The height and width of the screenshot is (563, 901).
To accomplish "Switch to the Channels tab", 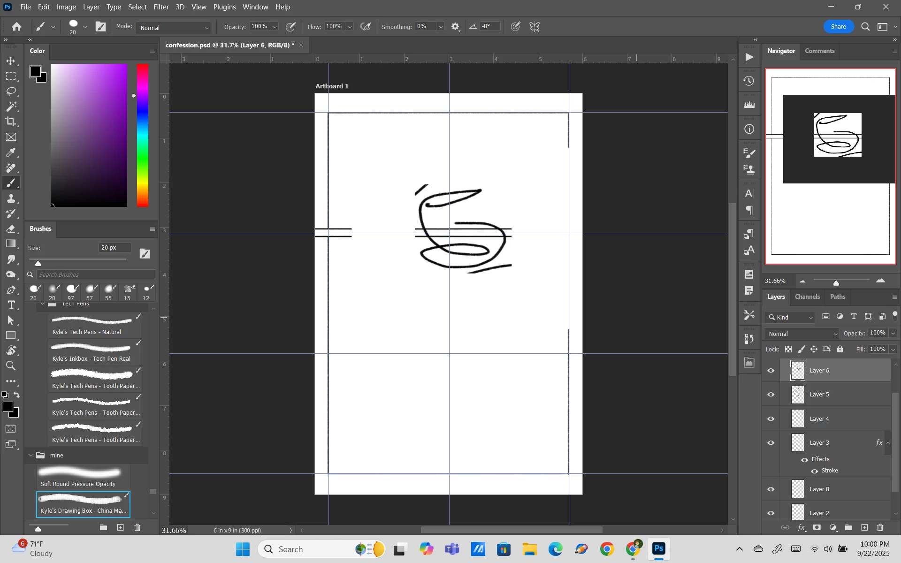I will [x=807, y=297].
